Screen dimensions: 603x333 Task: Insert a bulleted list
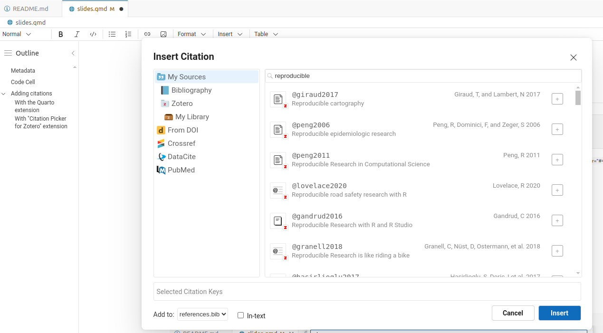pyautogui.click(x=112, y=34)
